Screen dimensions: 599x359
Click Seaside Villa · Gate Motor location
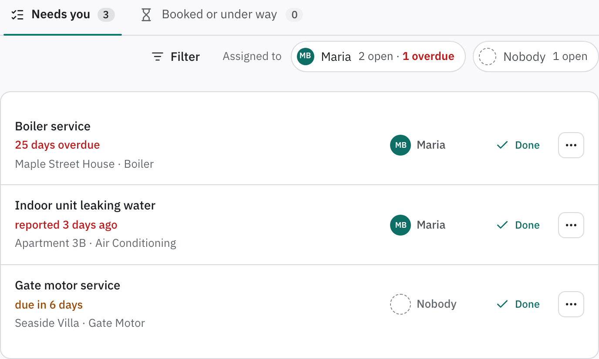coord(80,323)
